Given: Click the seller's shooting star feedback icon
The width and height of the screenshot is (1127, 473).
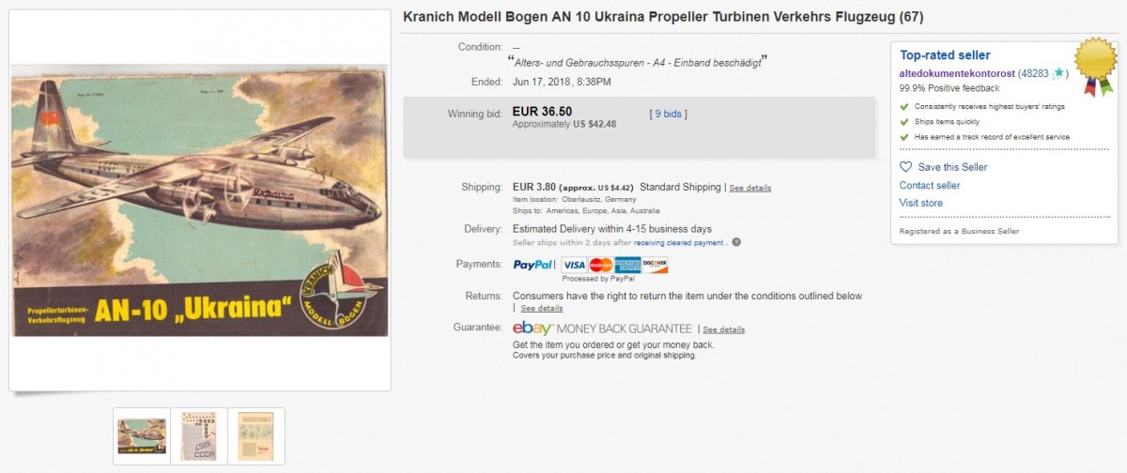Looking at the screenshot, I should (x=1058, y=73).
